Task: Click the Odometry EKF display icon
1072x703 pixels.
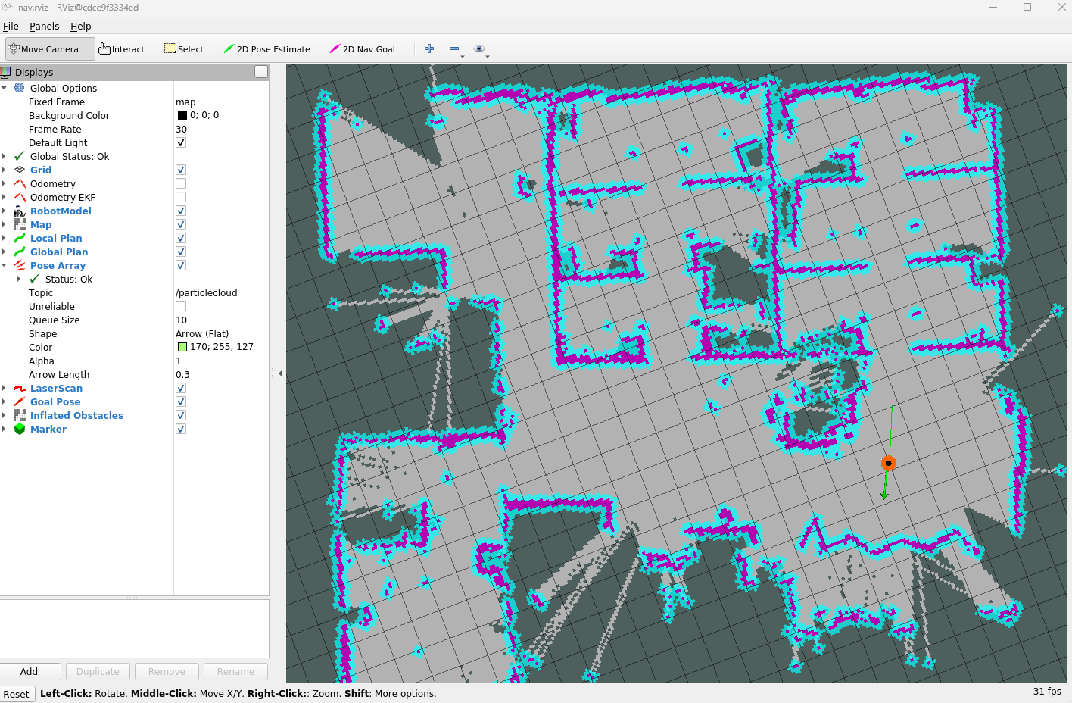Action: click(20, 197)
